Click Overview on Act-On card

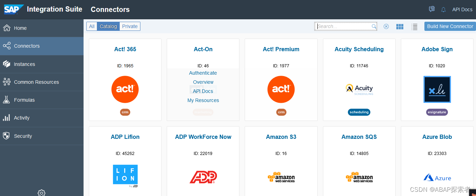[x=203, y=82]
